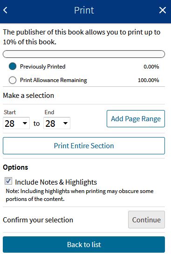Click the Include Notes & Highlights label
171x262 pixels.
56,182
